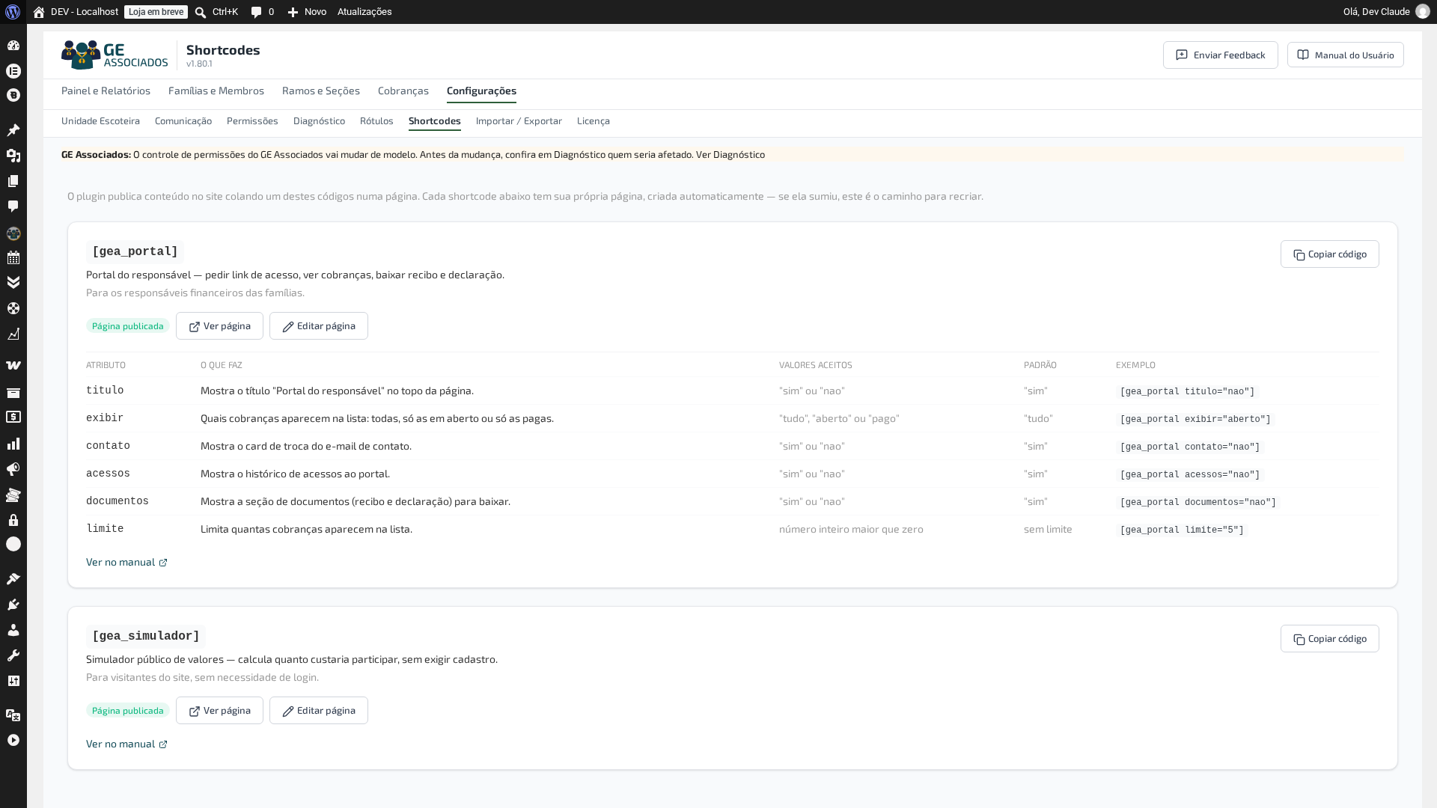Copy the gea_portal shortcode code

pyautogui.click(x=1330, y=254)
